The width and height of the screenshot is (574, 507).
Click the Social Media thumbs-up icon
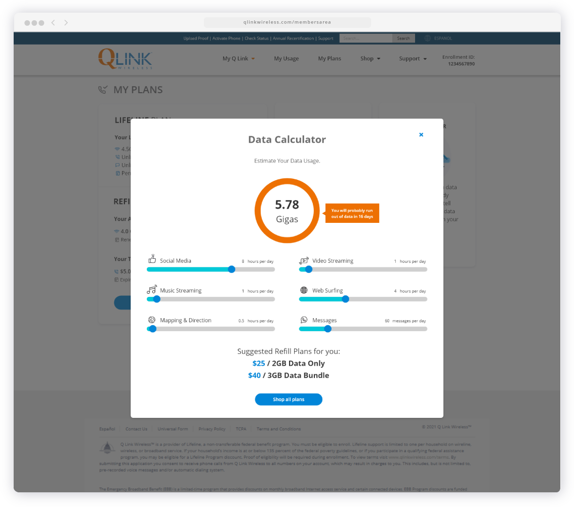point(152,259)
